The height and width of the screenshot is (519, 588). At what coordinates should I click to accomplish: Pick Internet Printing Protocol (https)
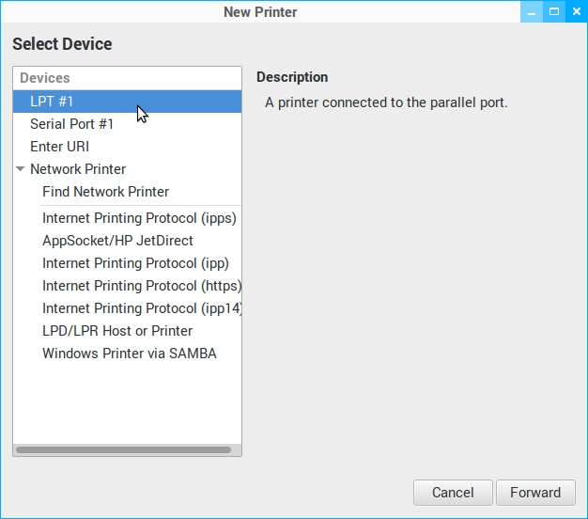coord(141,286)
